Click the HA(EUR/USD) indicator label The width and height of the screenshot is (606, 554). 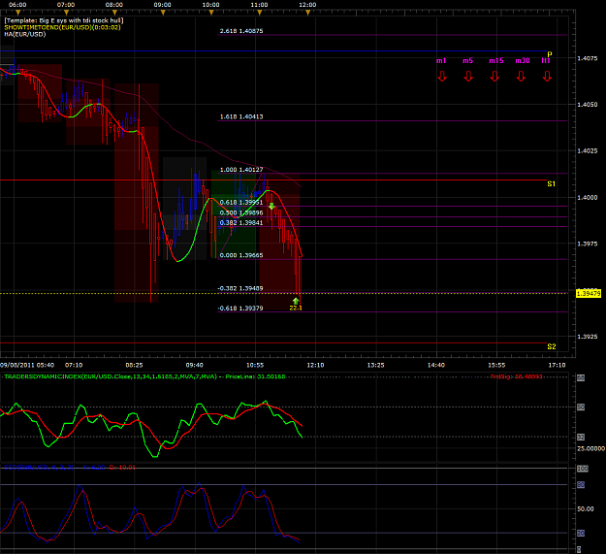tap(25, 34)
